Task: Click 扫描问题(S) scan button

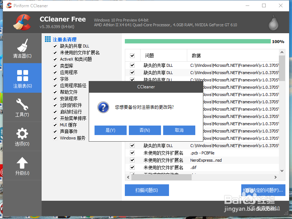Action: click(x=147, y=190)
